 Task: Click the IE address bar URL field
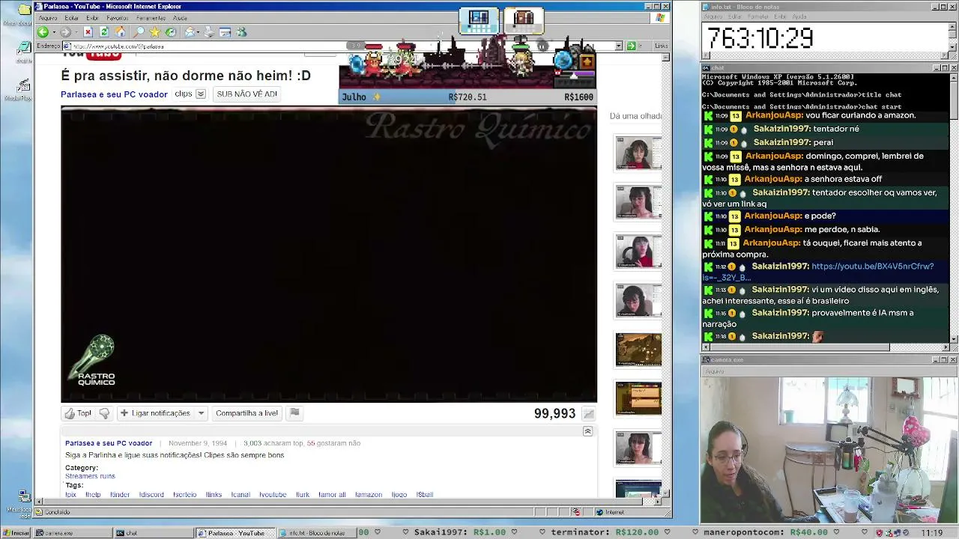pos(341,46)
